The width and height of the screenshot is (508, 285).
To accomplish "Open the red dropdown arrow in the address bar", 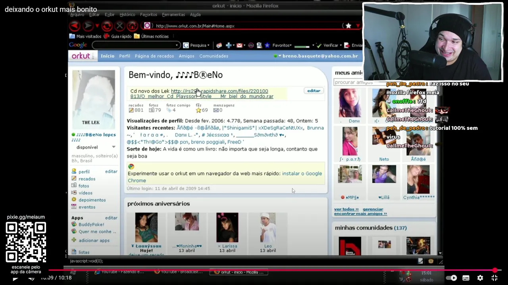I will tap(357, 26).
